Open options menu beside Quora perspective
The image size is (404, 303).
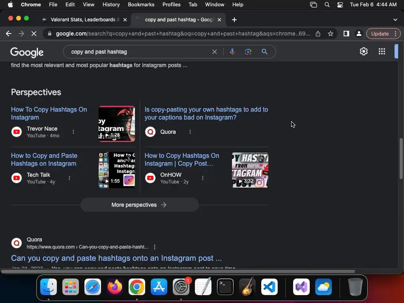[190, 132]
